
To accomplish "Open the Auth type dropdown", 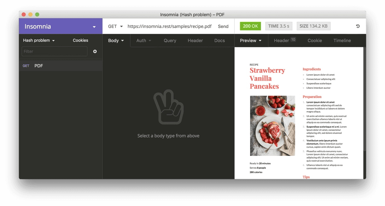I will point(144,41).
